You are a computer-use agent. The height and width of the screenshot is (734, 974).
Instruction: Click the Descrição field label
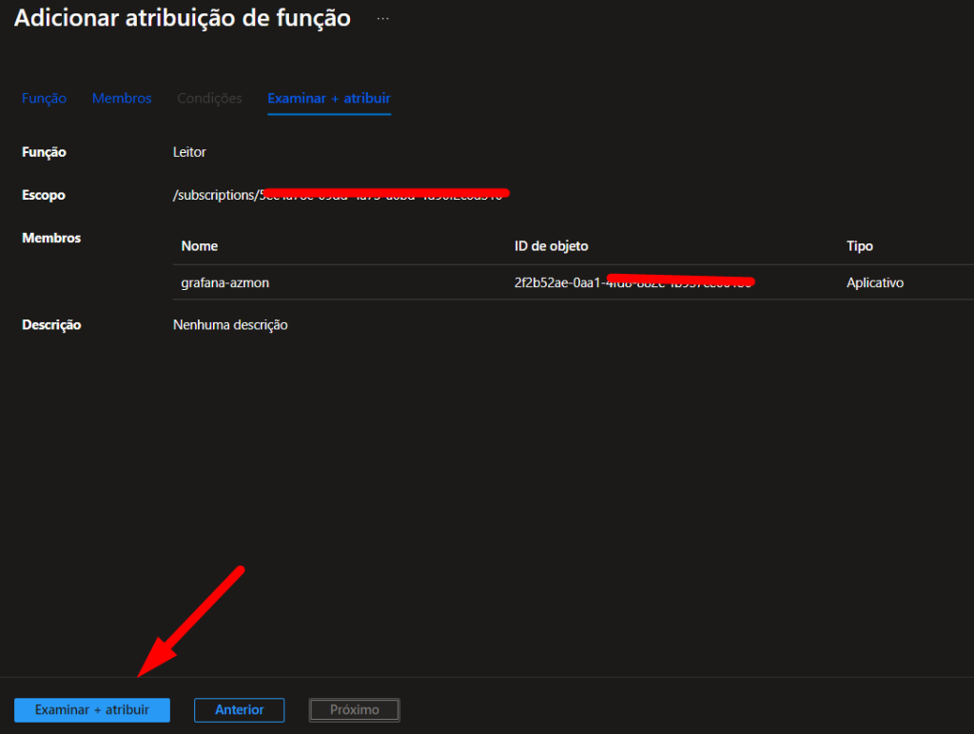coord(51,325)
